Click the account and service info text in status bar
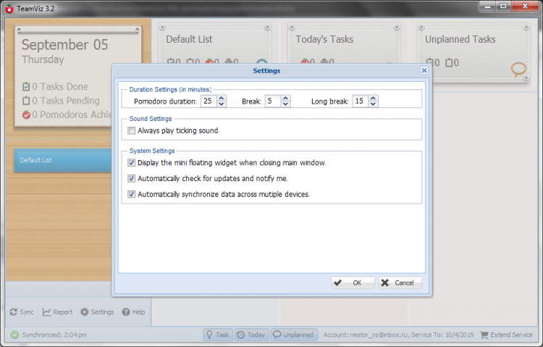Screen dimensions: 543x347 click(x=398, y=335)
